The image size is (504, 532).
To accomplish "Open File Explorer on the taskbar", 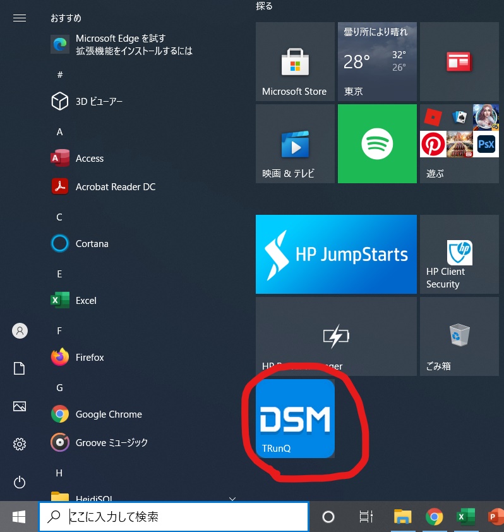I will coord(402,517).
